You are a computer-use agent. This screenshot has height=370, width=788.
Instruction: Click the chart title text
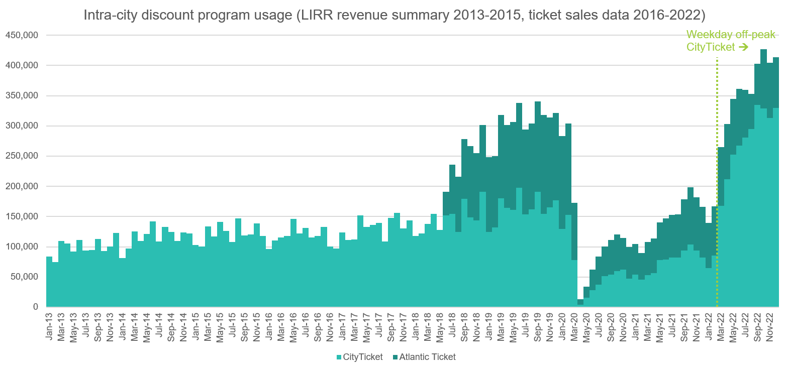click(x=393, y=15)
